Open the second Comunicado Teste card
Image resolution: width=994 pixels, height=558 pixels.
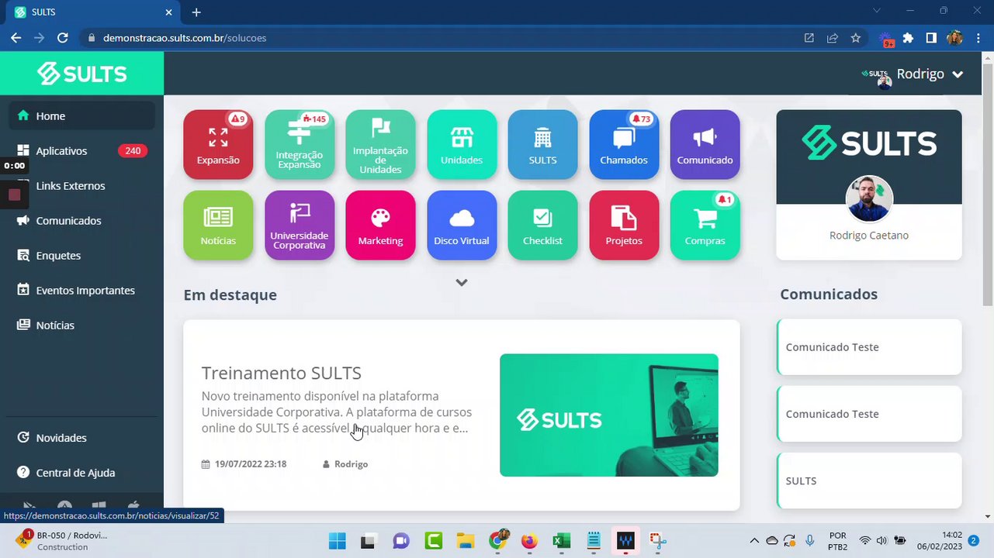click(x=869, y=414)
